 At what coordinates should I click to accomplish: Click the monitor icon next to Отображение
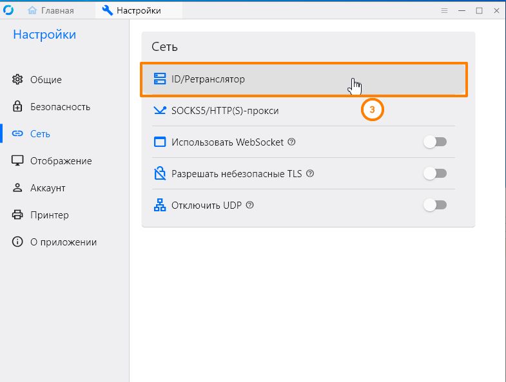pos(17,160)
